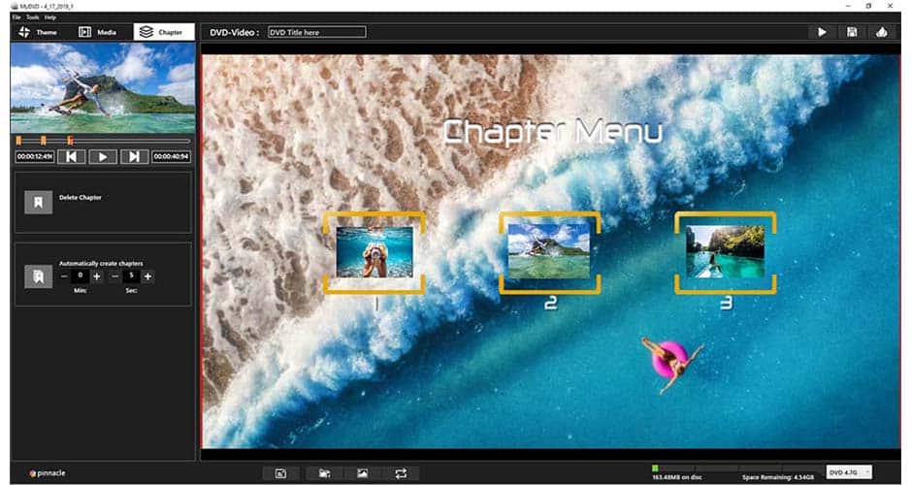Open the DVD 4.7G disc size dropdown
912x485 pixels.
849,472
